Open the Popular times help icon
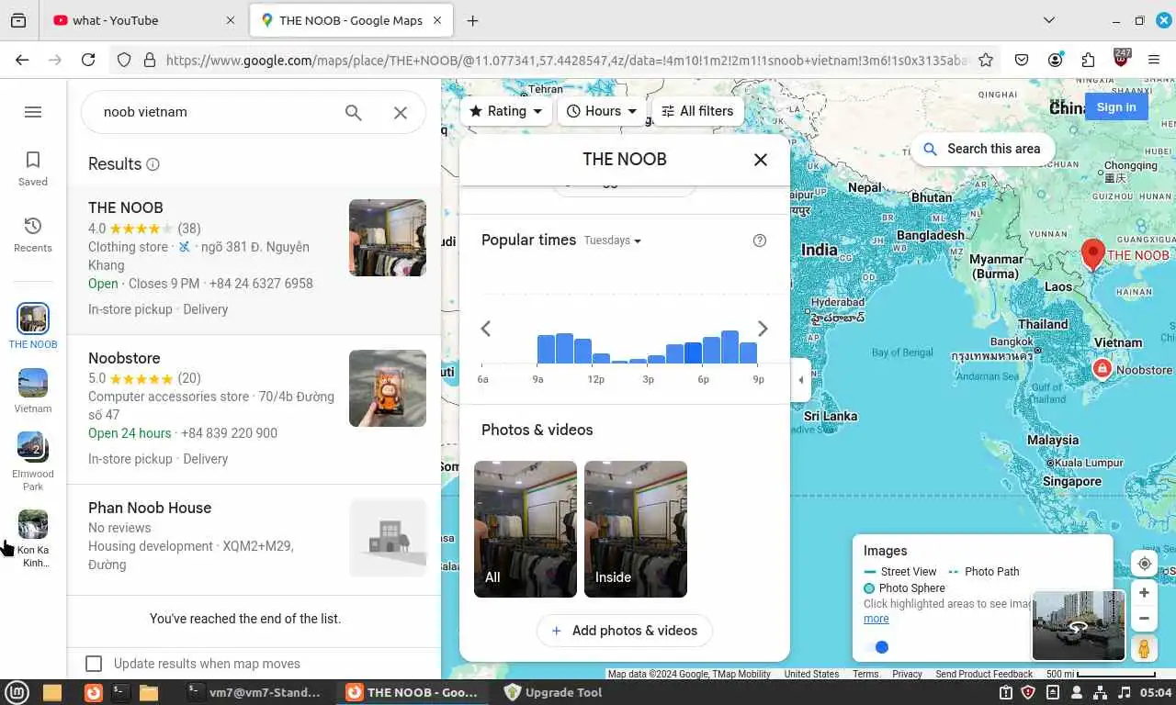 [x=760, y=241]
